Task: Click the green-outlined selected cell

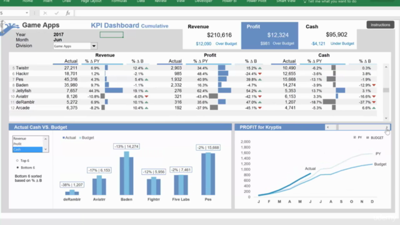Action: tap(111, 35)
